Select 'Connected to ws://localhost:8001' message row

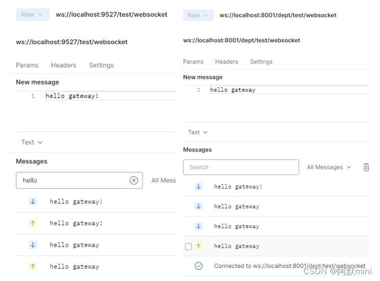coord(276,266)
